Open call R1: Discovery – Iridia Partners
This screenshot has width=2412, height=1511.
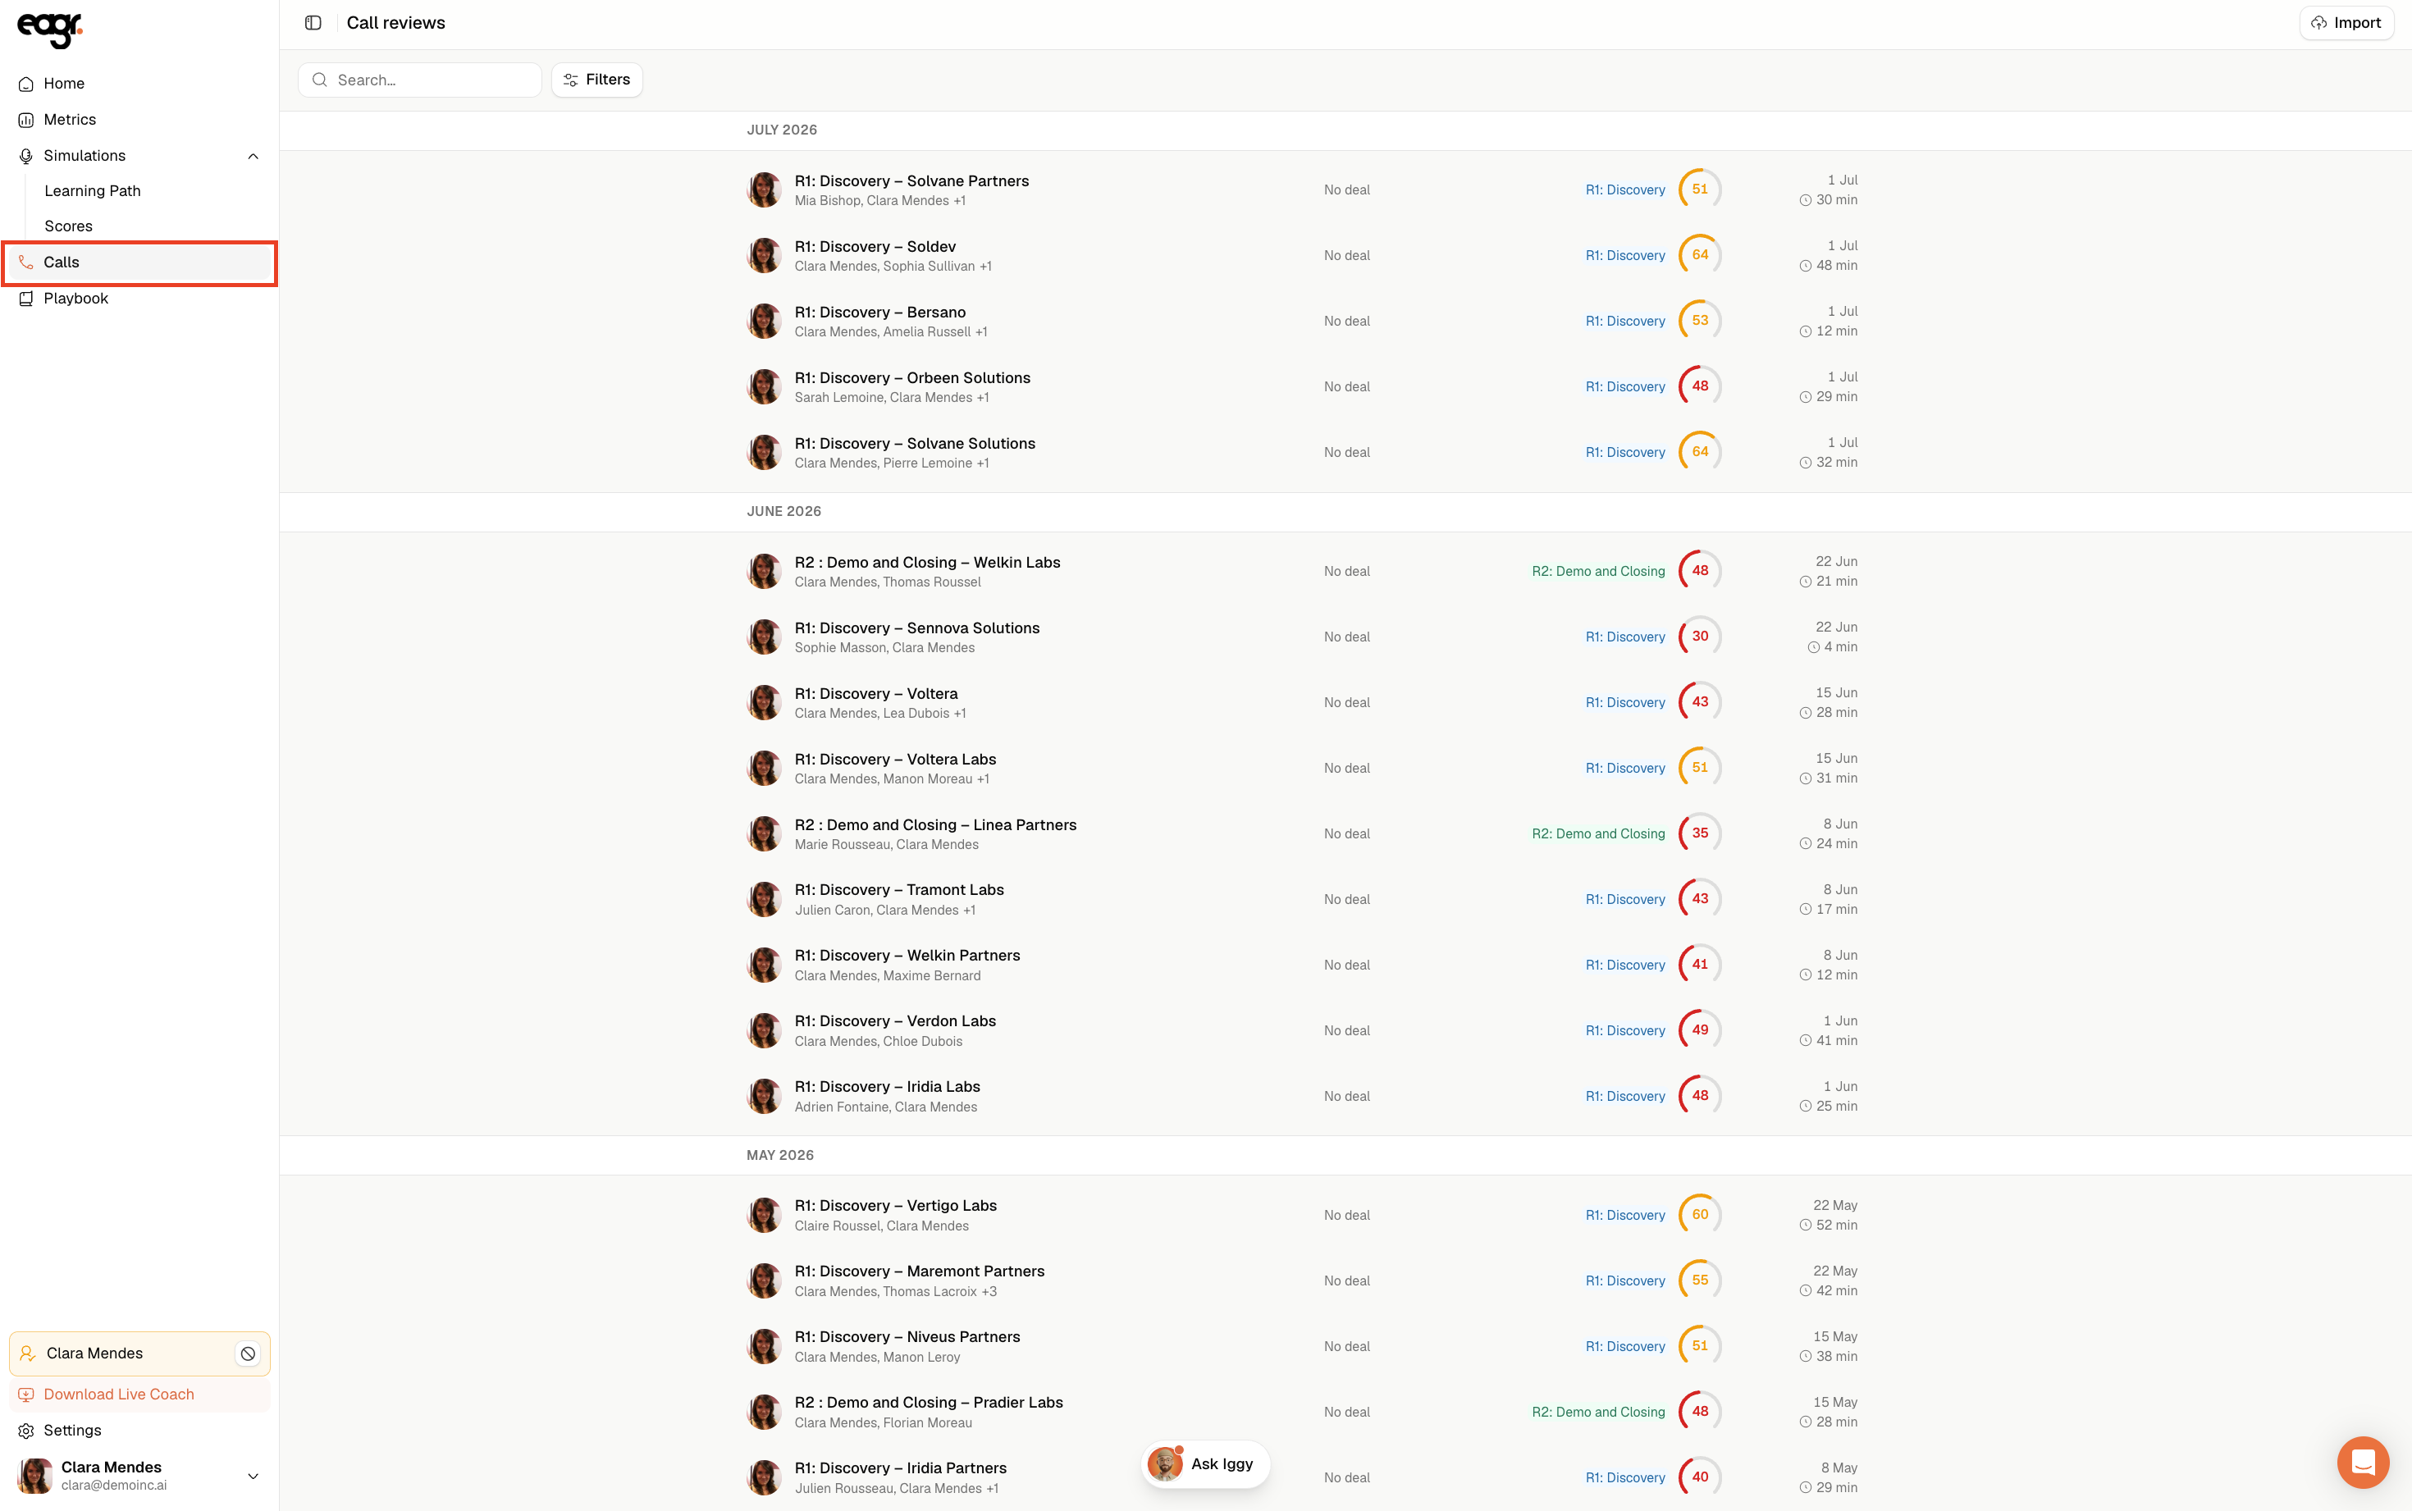click(x=900, y=1468)
